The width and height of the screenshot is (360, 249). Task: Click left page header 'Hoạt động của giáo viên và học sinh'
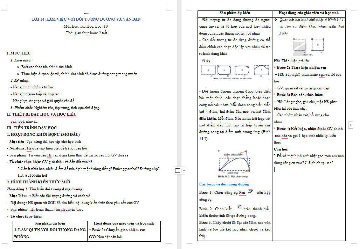(124, 224)
